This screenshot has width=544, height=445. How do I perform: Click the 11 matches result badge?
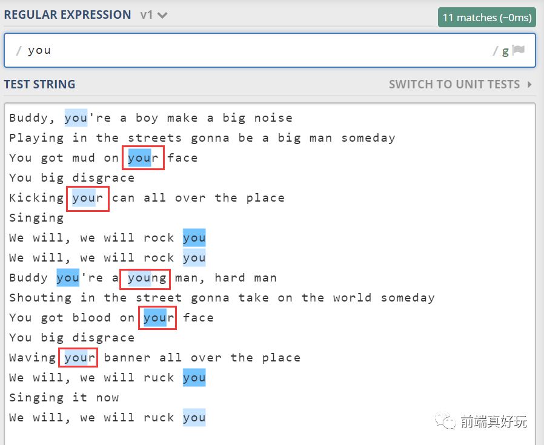[x=487, y=18]
